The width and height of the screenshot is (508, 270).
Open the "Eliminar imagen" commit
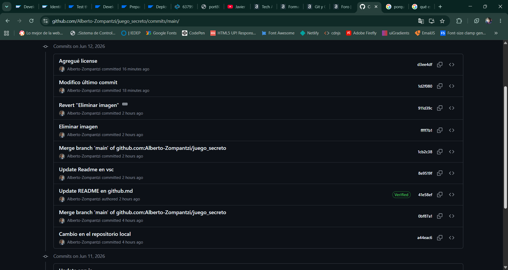coord(78,127)
